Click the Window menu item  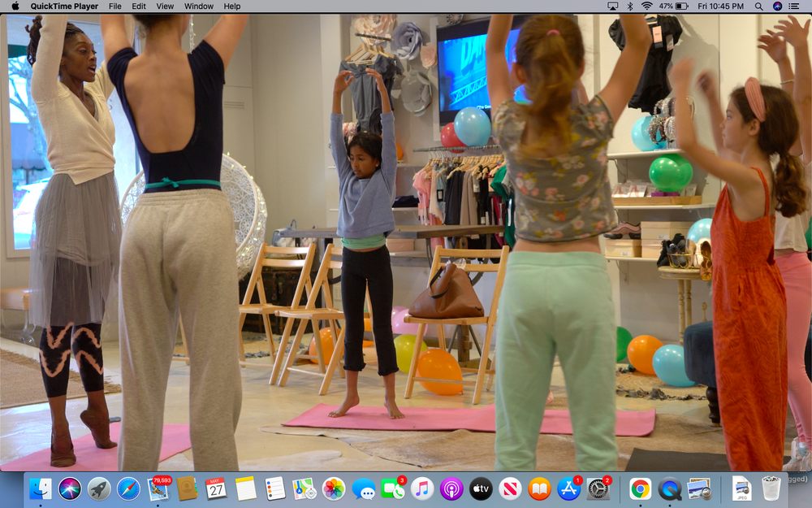tap(199, 7)
